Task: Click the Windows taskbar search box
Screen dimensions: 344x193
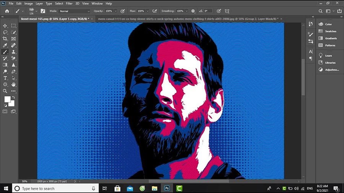Action: tap(55, 188)
